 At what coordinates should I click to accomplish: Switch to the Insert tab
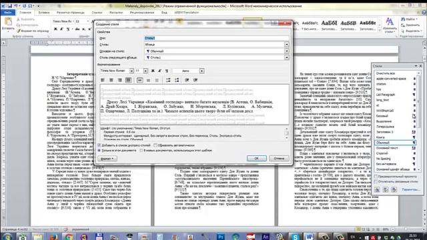point(44,13)
